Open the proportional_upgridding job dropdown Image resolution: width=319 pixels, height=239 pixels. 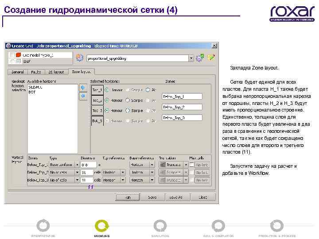click(191, 58)
